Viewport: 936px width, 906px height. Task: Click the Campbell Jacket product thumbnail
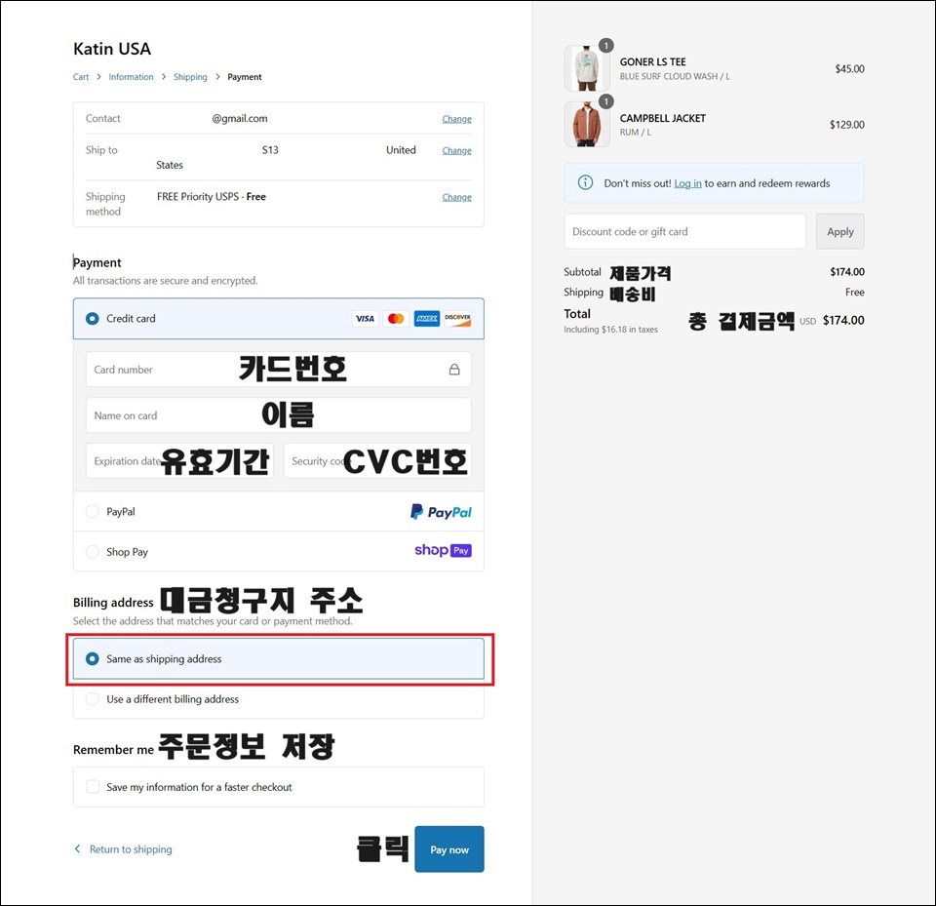point(587,124)
